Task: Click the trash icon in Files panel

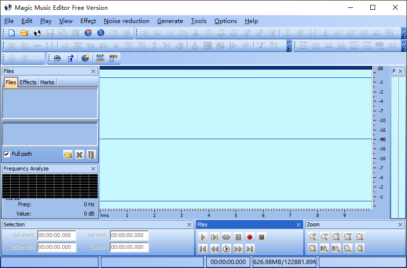Action: click(91, 154)
